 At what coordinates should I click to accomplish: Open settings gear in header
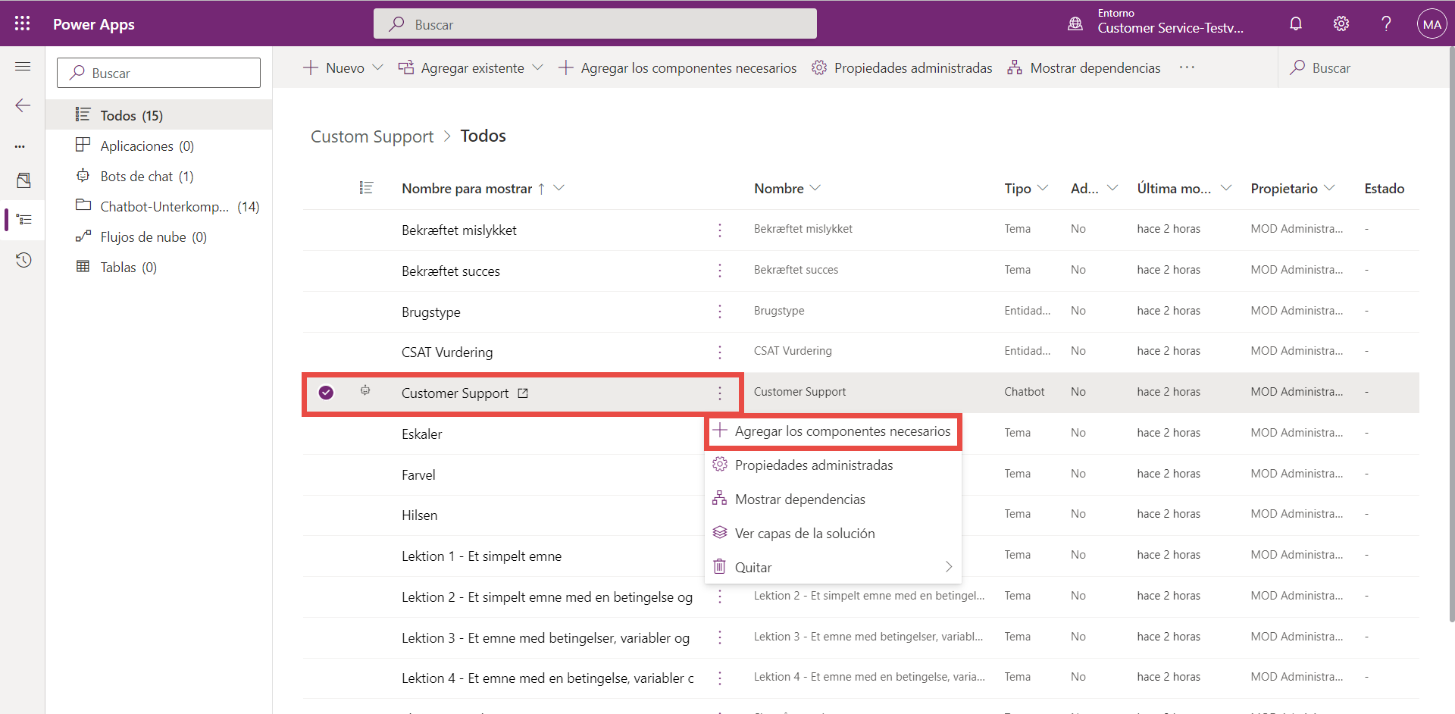[1341, 23]
